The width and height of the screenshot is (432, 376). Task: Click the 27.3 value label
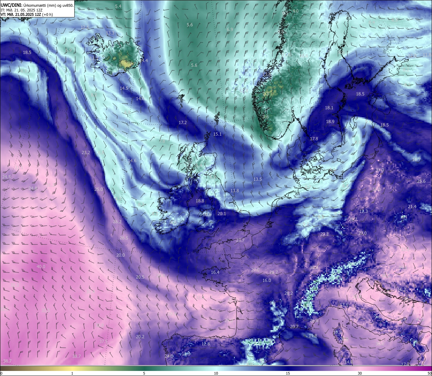(x=324, y=234)
